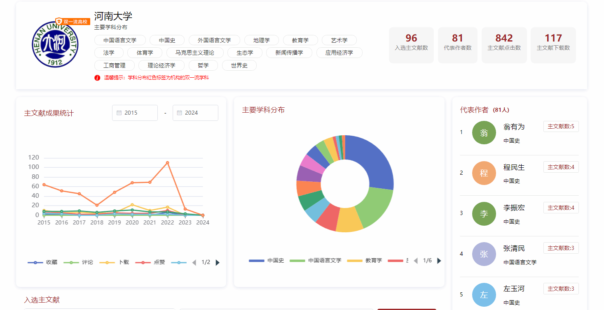Toggle 中国语言文学 in the pie chart legend

pos(316,261)
